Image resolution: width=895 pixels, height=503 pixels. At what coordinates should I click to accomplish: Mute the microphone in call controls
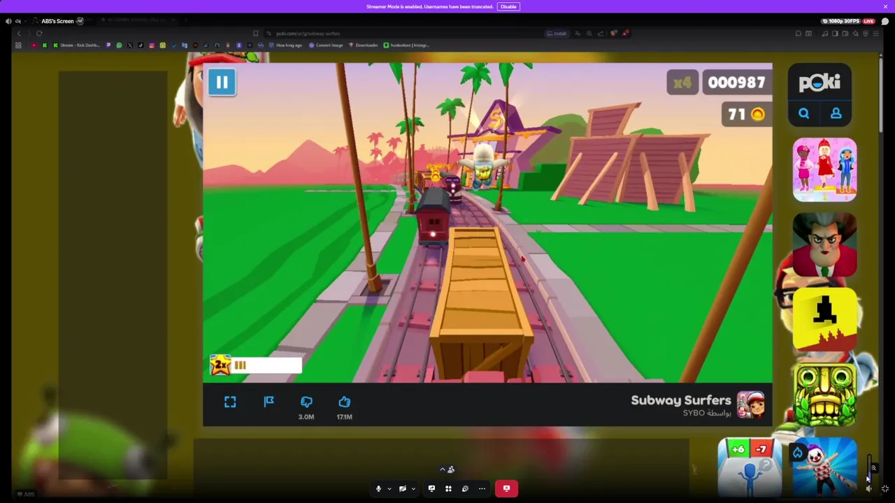378,488
